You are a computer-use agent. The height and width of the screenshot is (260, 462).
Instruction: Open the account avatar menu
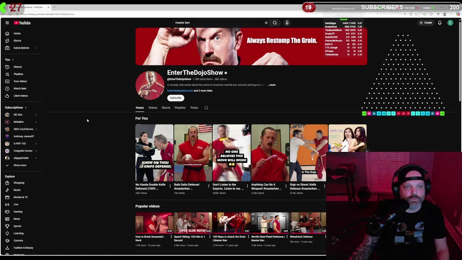point(450,23)
